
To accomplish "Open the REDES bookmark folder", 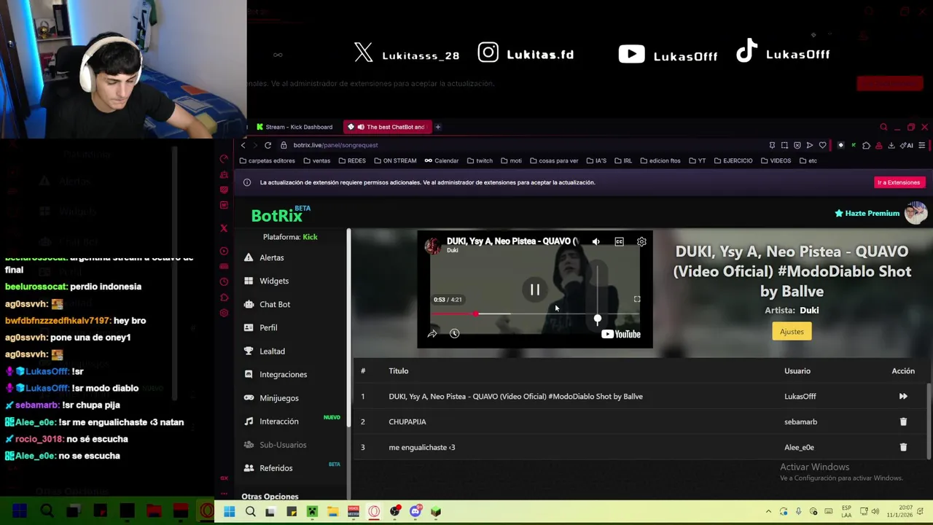I will (x=351, y=160).
